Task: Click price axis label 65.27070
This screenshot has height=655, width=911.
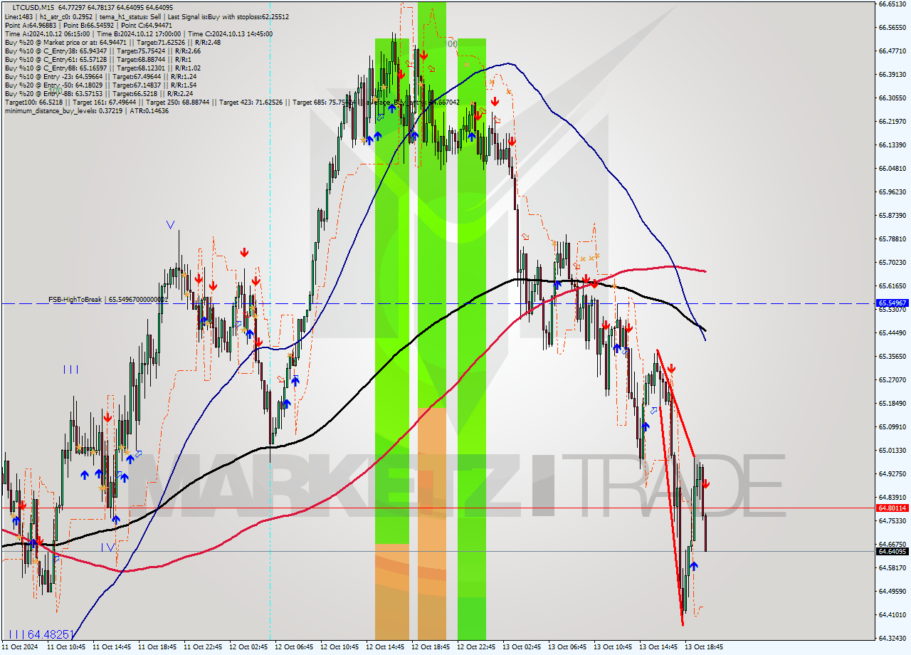Action: coord(892,379)
